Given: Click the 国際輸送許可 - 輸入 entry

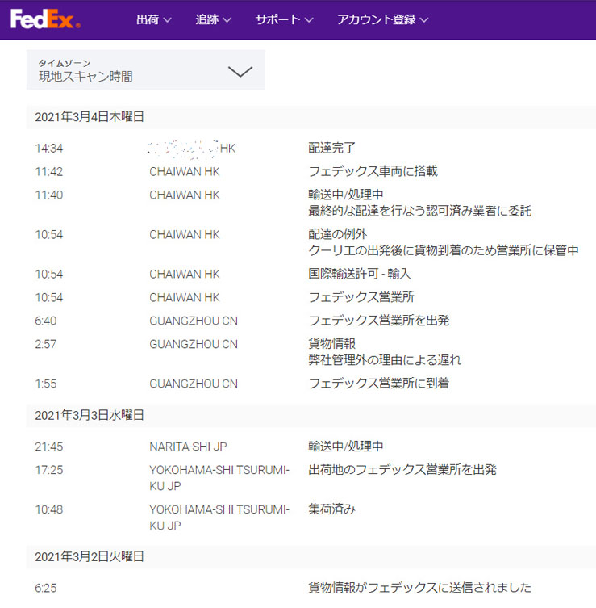Looking at the screenshot, I should click(x=360, y=274).
